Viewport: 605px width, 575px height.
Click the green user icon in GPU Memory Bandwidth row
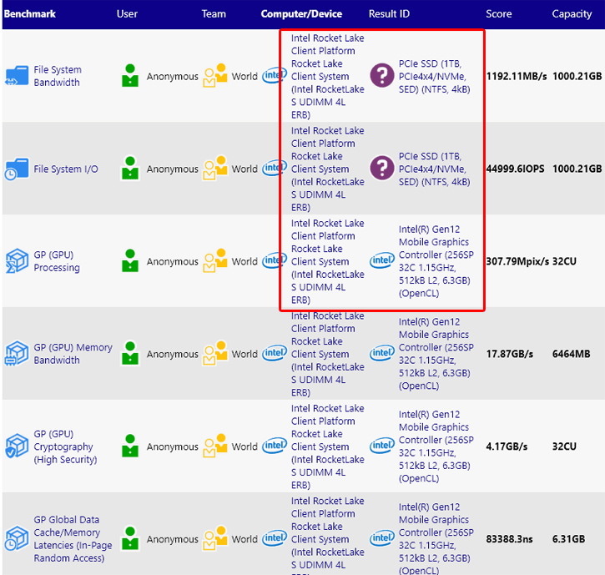coord(130,354)
